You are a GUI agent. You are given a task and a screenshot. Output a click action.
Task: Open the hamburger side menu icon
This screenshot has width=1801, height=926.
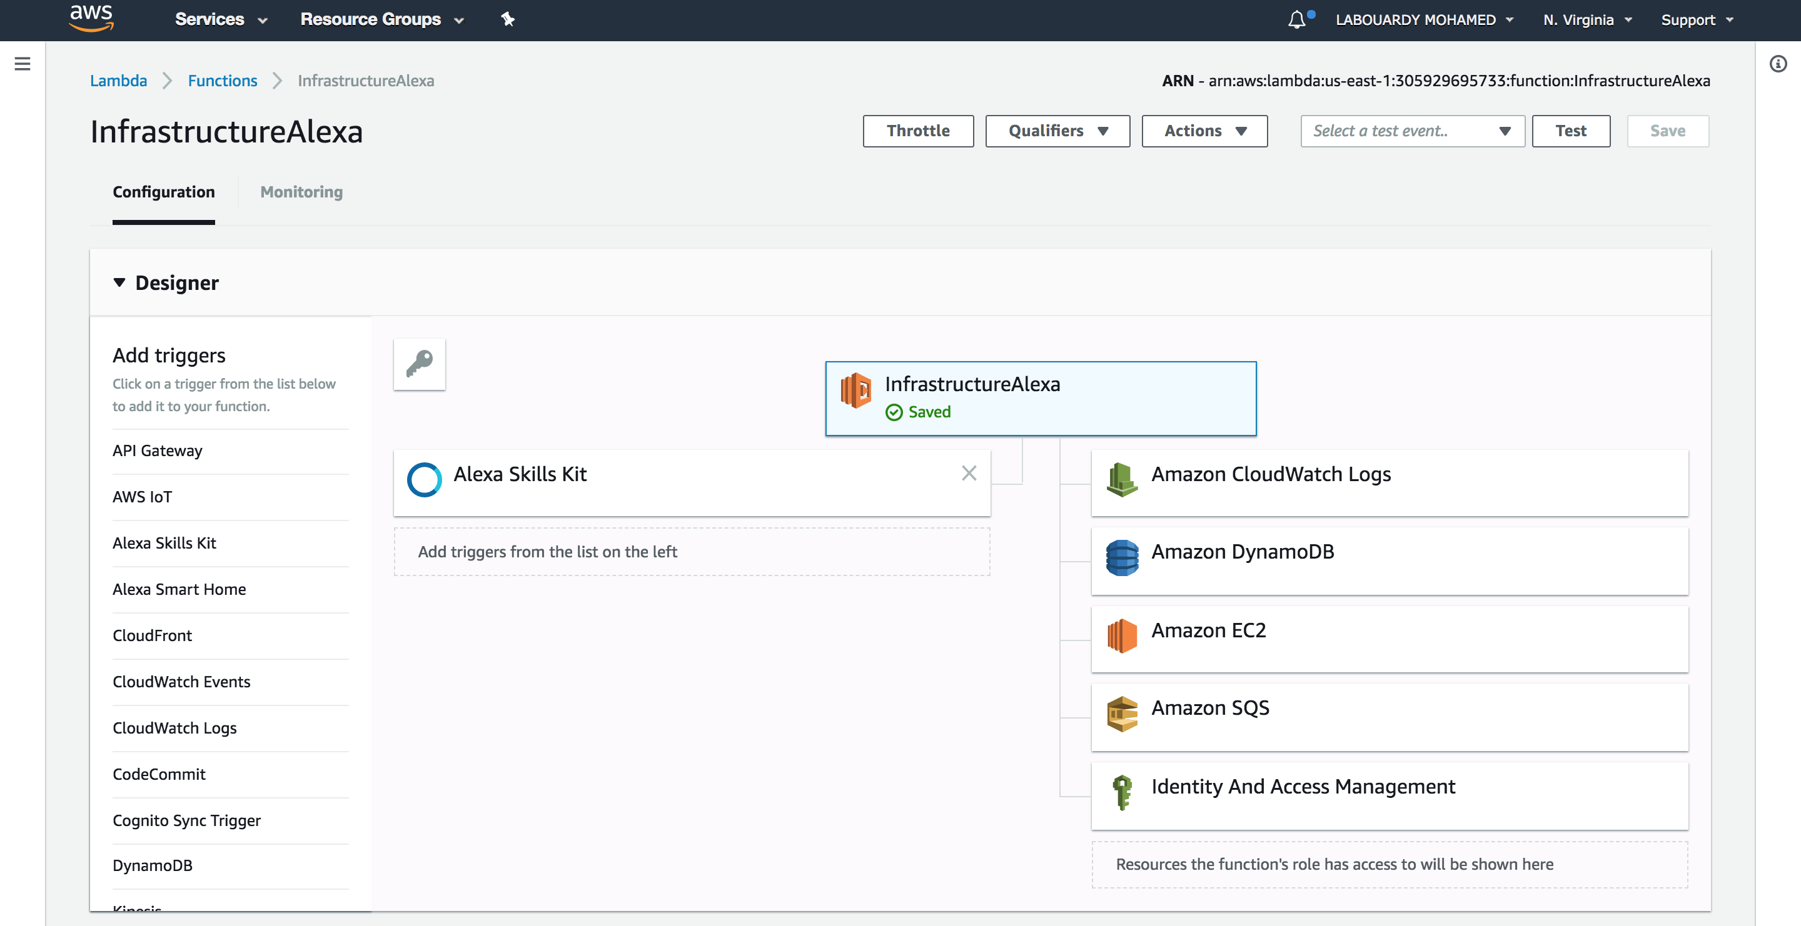(x=23, y=64)
